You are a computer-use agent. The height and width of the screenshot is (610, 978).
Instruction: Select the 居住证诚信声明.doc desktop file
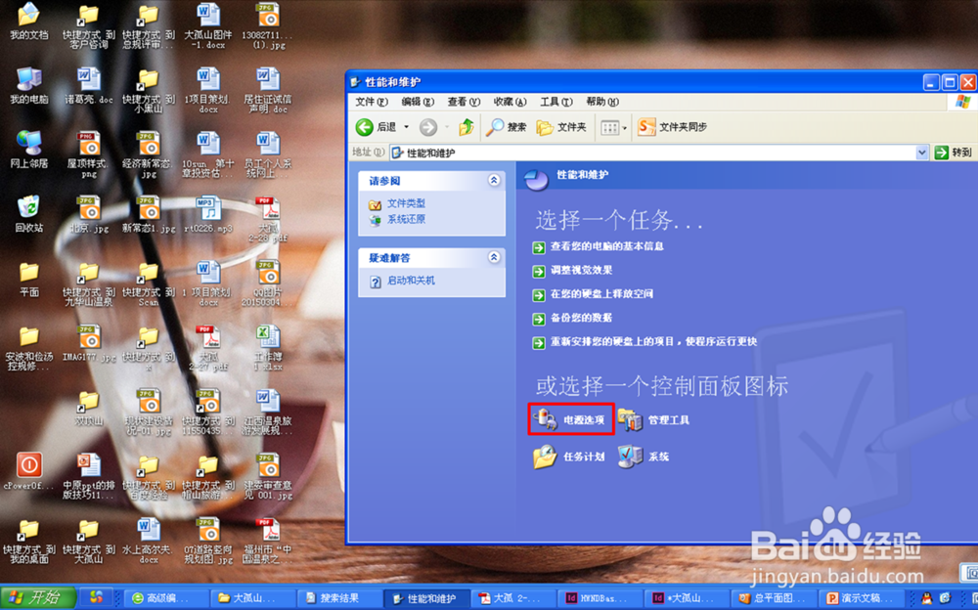pos(268,90)
